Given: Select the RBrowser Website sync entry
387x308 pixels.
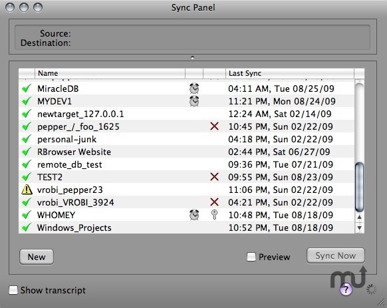Looking at the screenshot, I should coord(187,152).
